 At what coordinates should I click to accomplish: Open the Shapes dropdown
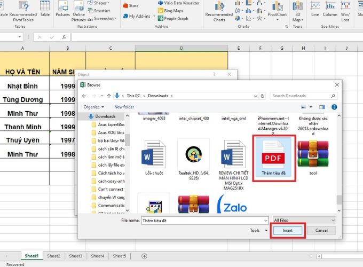pyautogui.click(x=99, y=3)
